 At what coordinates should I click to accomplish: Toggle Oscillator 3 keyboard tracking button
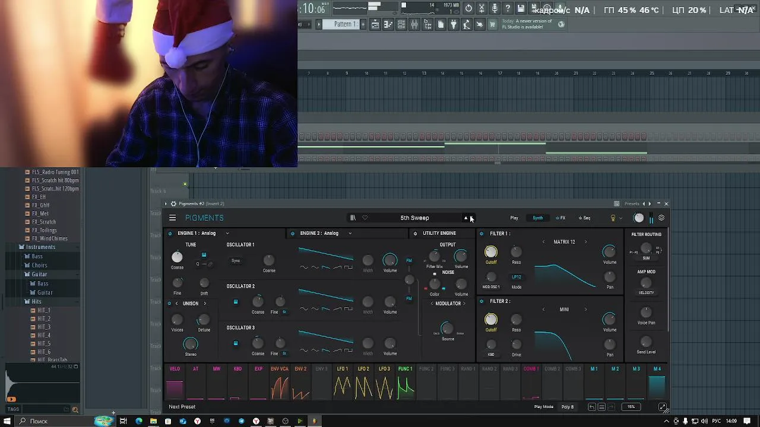(x=236, y=343)
